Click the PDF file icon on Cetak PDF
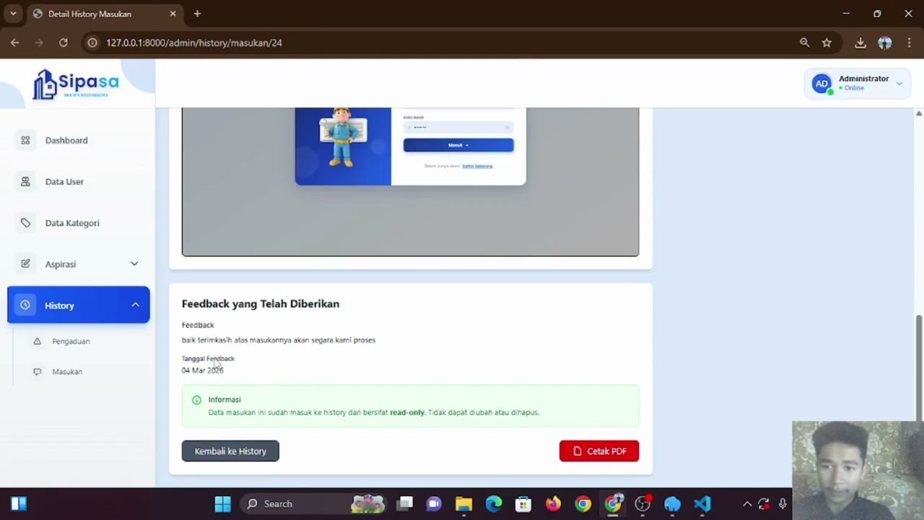The width and height of the screenshot is (924, 520). click(577, 451)
